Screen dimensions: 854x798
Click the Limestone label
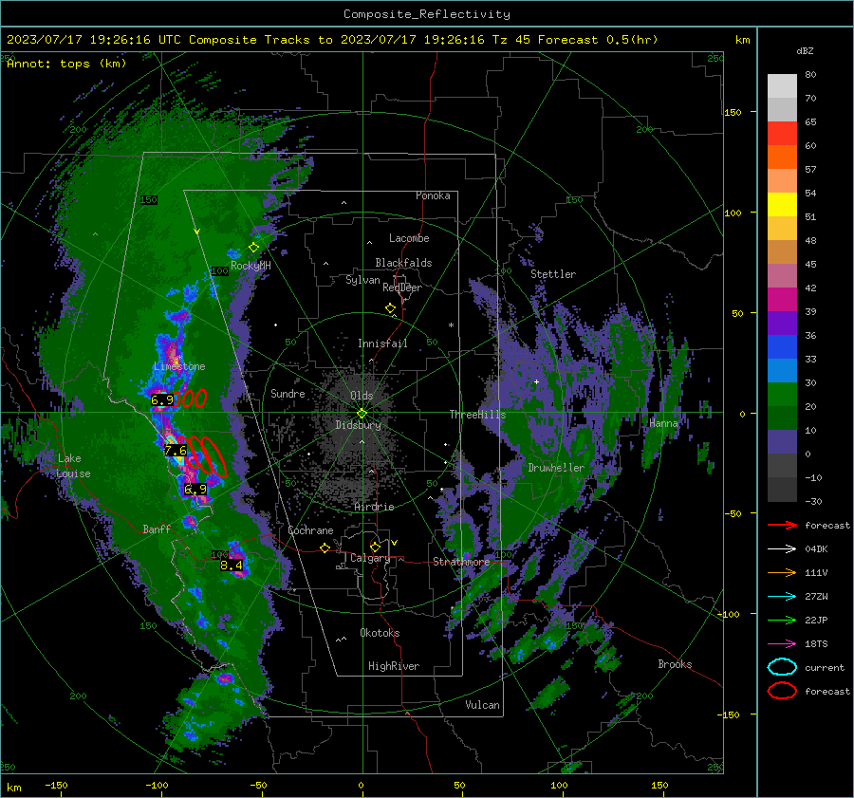(x=179, y=366)
